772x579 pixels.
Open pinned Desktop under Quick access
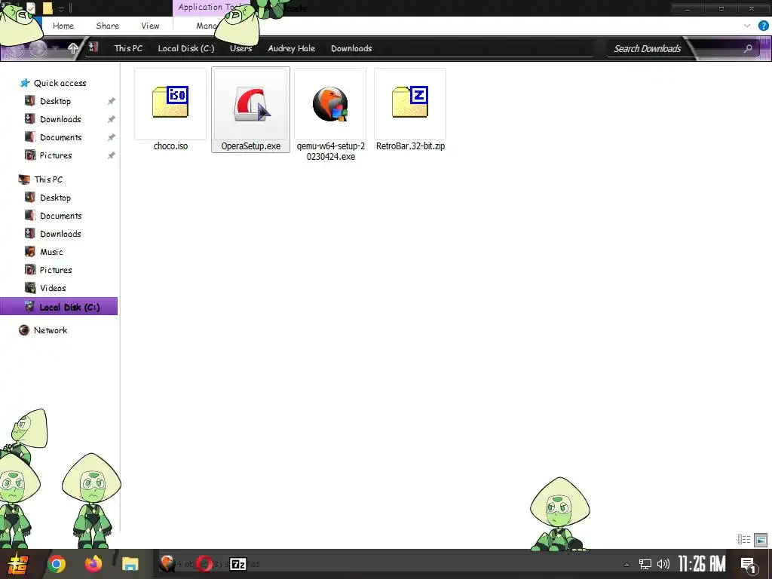pos(55,102)
